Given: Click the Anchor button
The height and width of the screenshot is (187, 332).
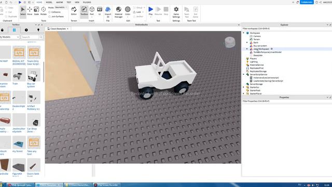Looking at the screenshot, I should click(x=138, y=16).
